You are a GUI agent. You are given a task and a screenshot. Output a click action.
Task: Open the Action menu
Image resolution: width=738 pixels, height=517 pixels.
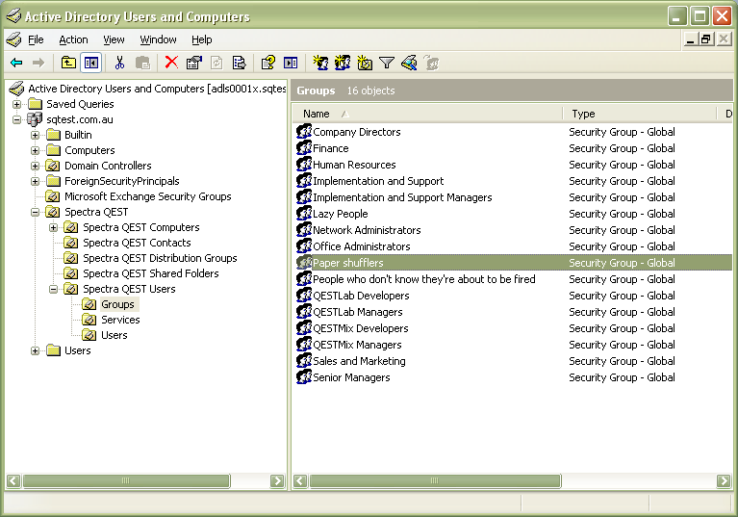point(73,39)
